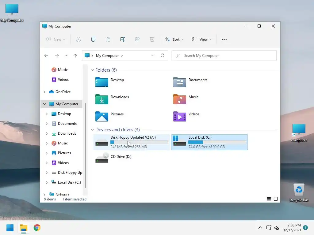The image size is (314, 235).
Task: Expand the Desktop tree node
Action: 47,114
